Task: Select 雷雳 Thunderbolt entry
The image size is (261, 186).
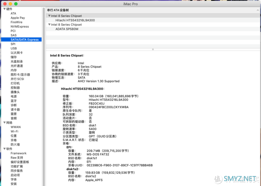Action: pyautogui.click(x=14, y=114)
